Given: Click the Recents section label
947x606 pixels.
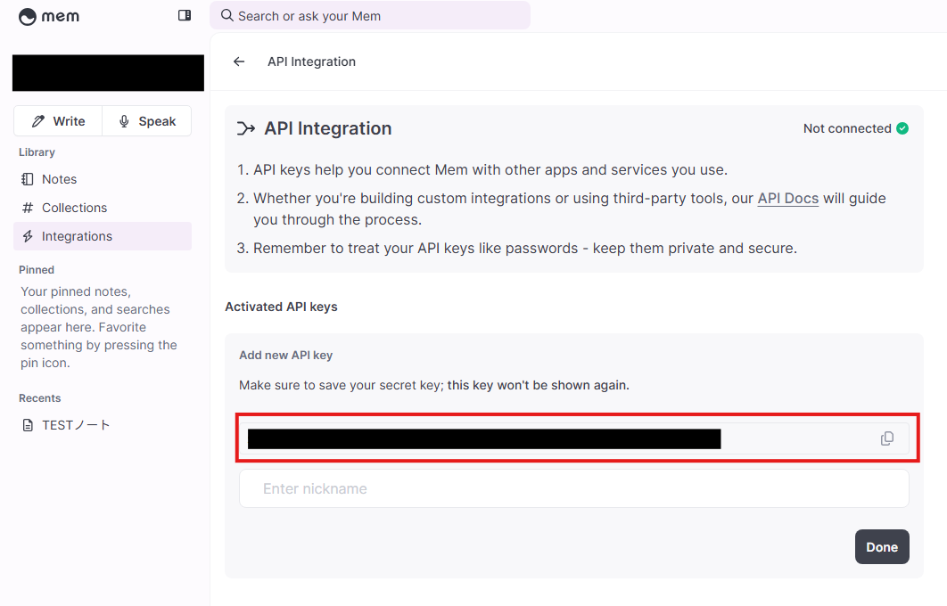Looking at the screenshot, I should (40, 398).
